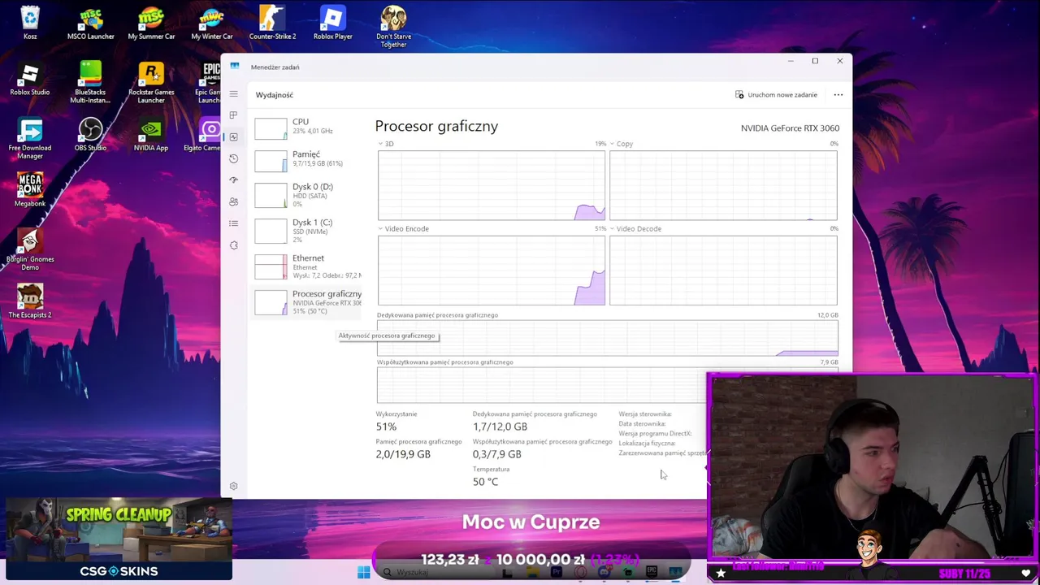The height and width of the screenshot is (585, 1040).
Task: Open Epic Games from the taskbar
Action: (x=652, y=572)
